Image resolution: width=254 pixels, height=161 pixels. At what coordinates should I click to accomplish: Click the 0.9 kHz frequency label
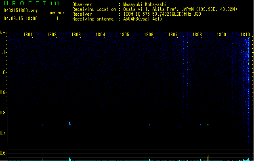(x=3, y=93)
